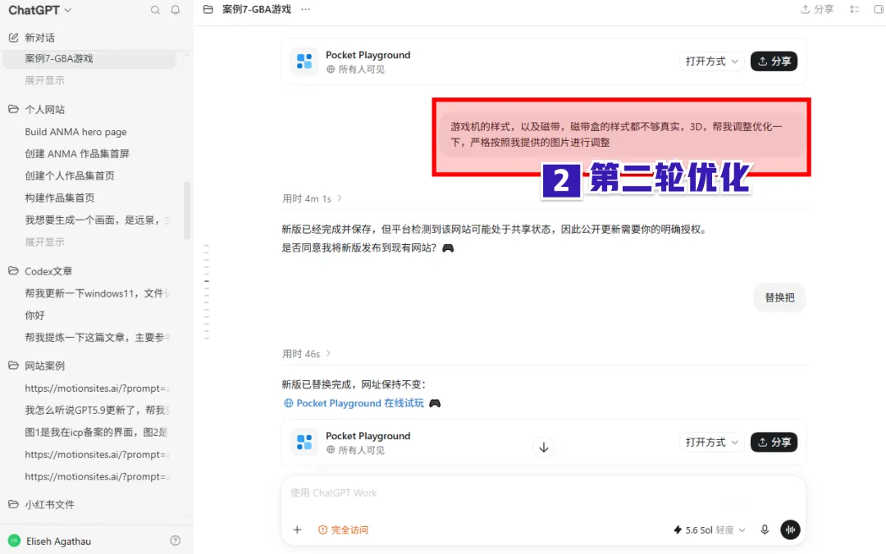Open the search icon in sidebar header
Image resolution: width=886 pixels, height=554 pixels.
coord(155,10)
